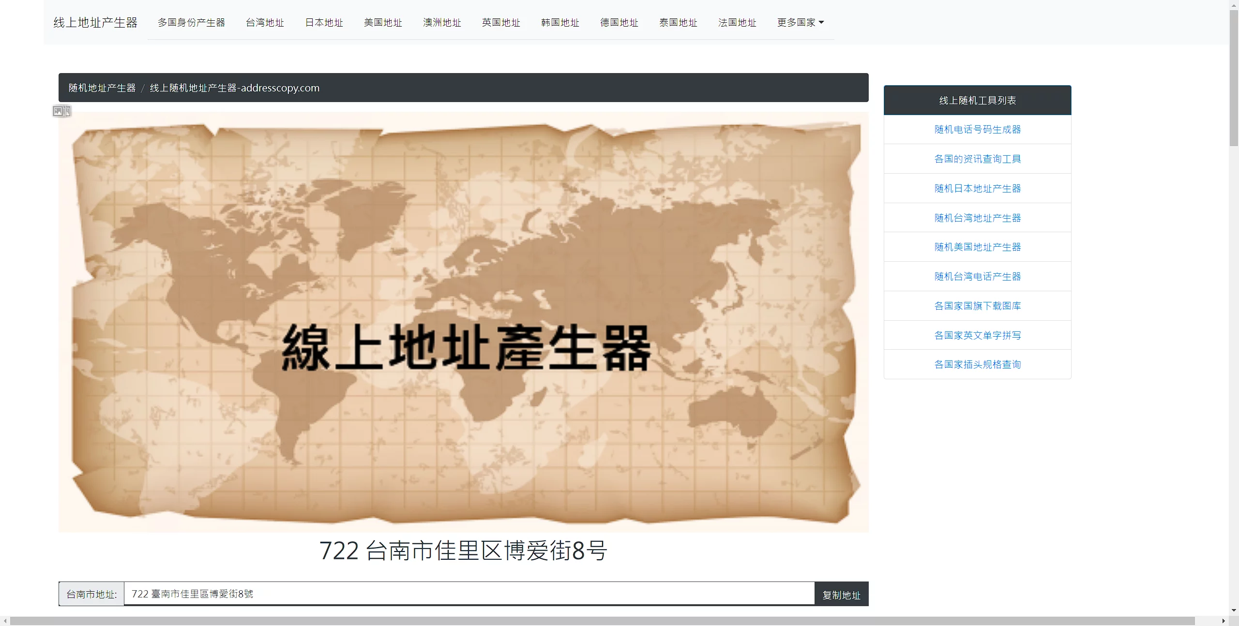This screenshot has width=1239, height=626.
Task: Open the 随机电话号码生成器 sidebar link
Action: point(977,130)
